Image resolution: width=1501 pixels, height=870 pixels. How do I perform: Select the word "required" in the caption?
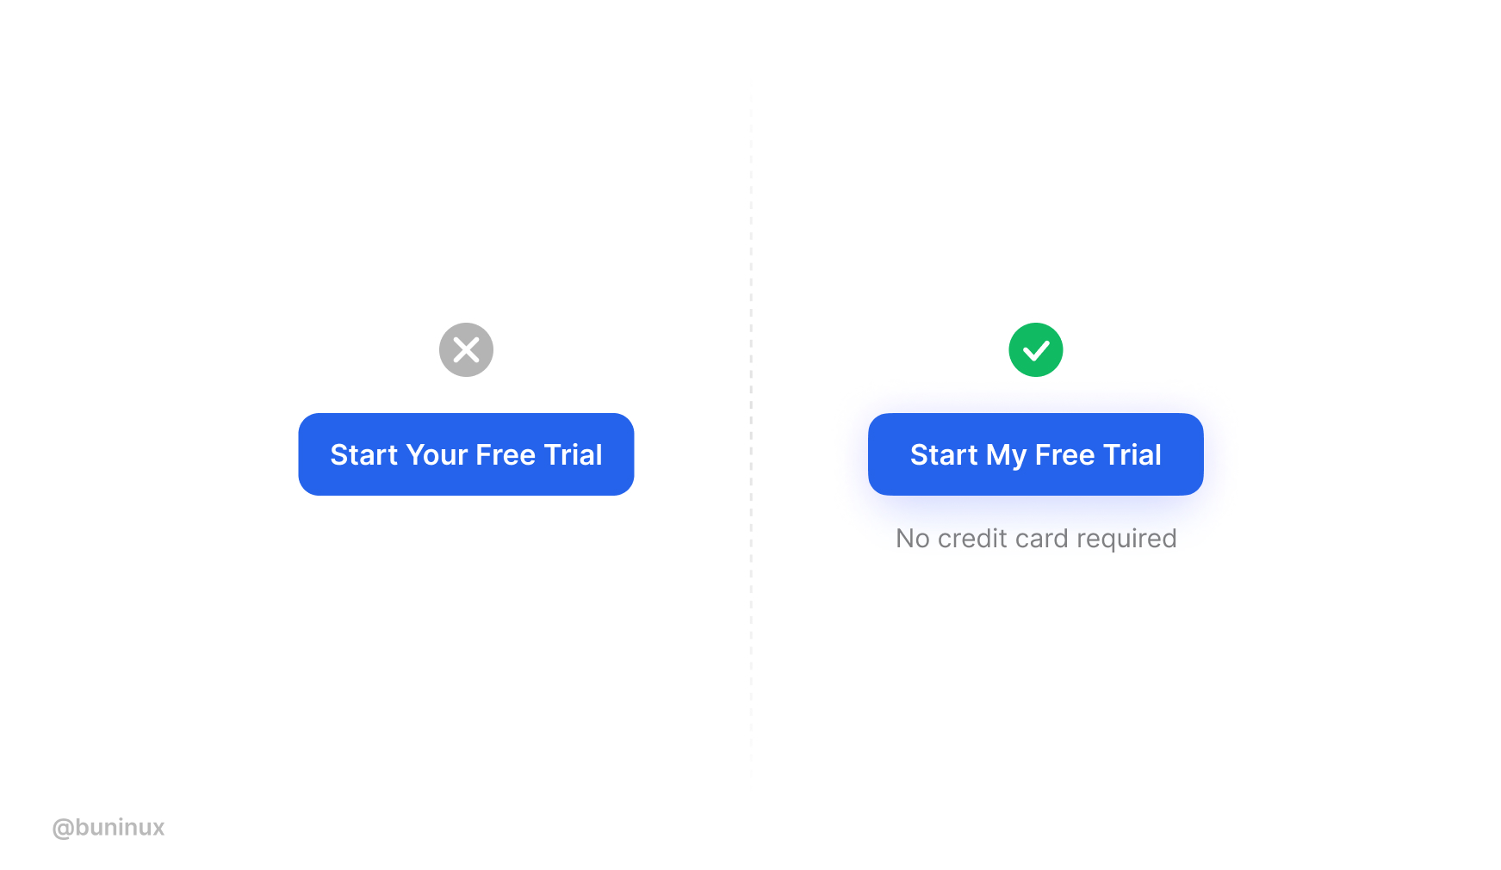click(x=1126, y=540)
